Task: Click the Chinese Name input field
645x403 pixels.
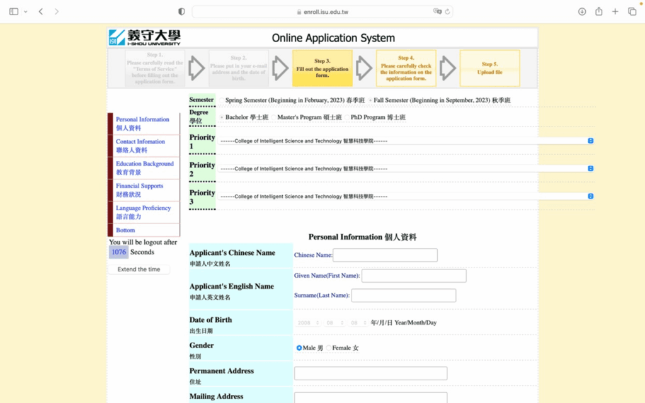Action: point(385,255)
